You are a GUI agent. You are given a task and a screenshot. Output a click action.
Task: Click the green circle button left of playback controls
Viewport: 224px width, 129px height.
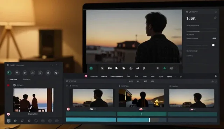[91, 68]
